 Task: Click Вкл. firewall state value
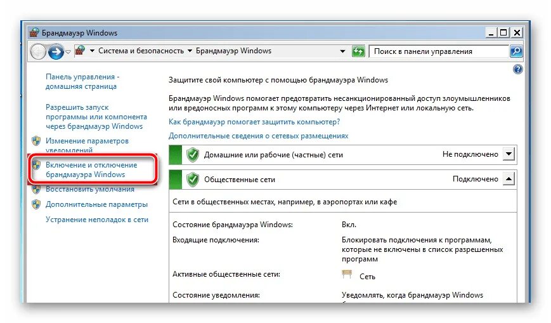point(349,225)
